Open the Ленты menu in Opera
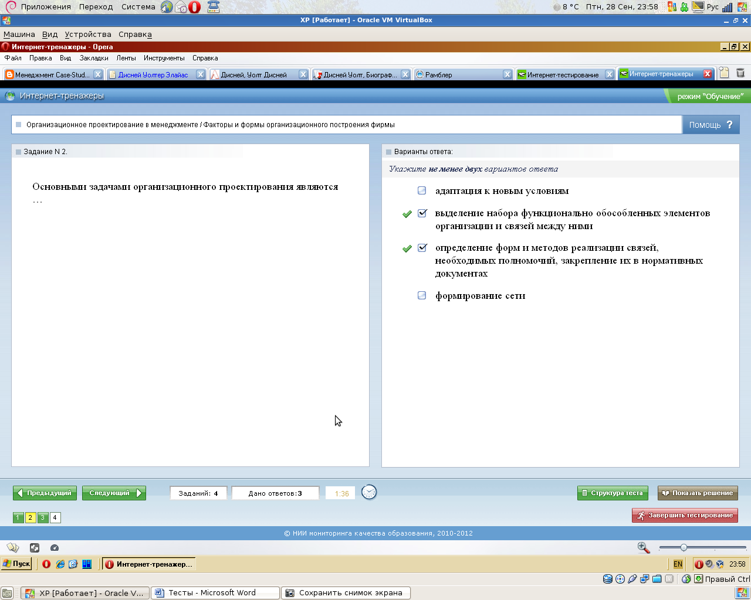Viewport: 751px width, 600px height. (126, 58)
